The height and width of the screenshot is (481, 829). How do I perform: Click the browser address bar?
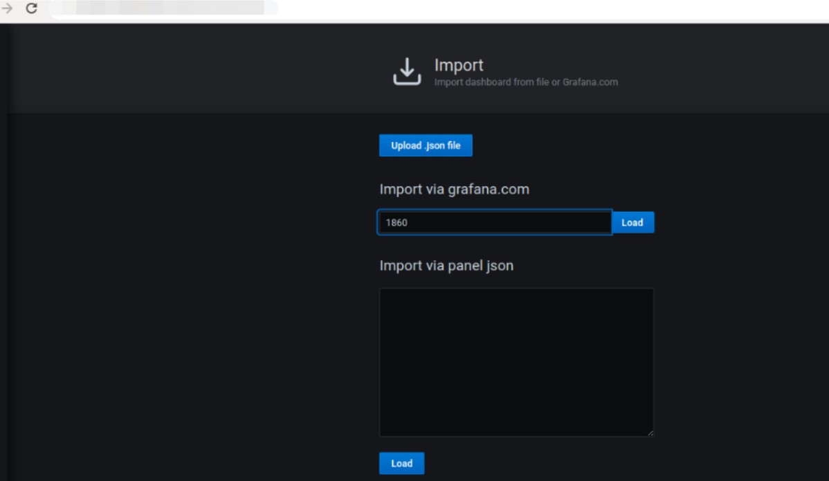coord(159,9)
